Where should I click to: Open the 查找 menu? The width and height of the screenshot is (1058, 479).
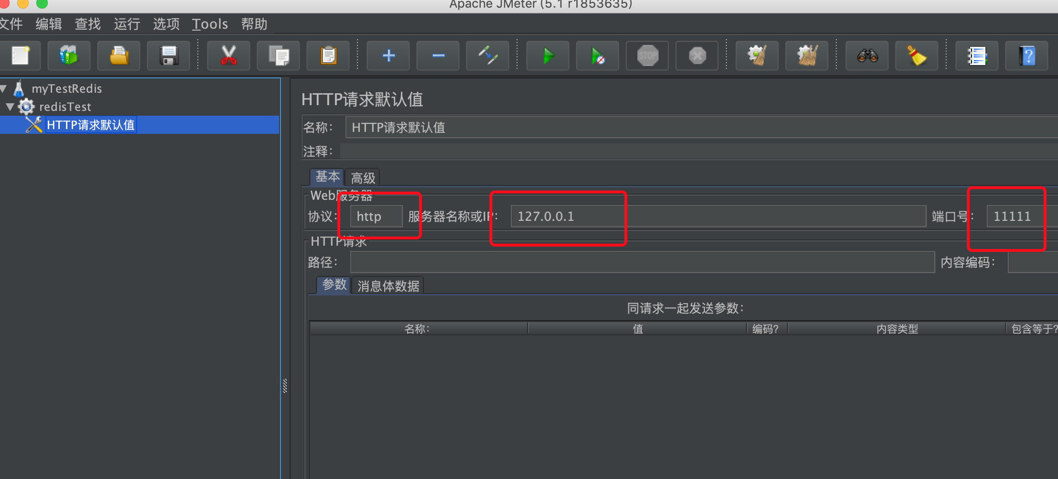point(88,24)
